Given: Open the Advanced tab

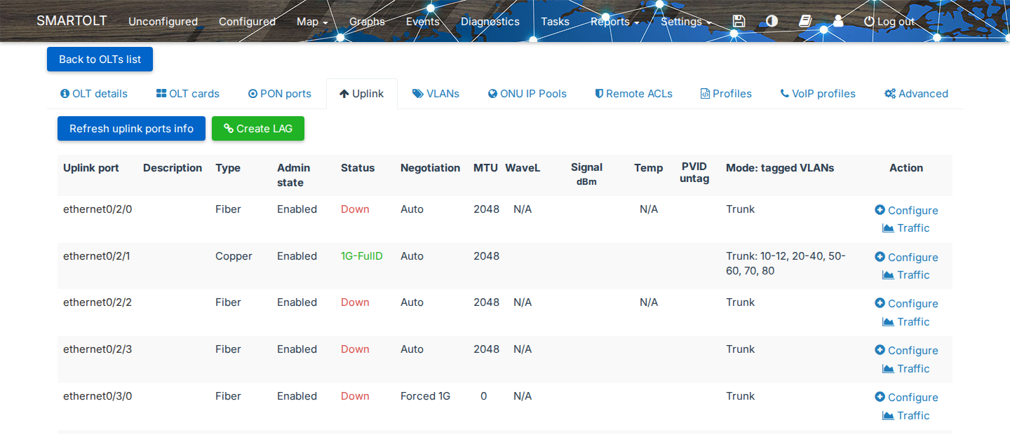Looking at the screenshot, I should (916, 94).
